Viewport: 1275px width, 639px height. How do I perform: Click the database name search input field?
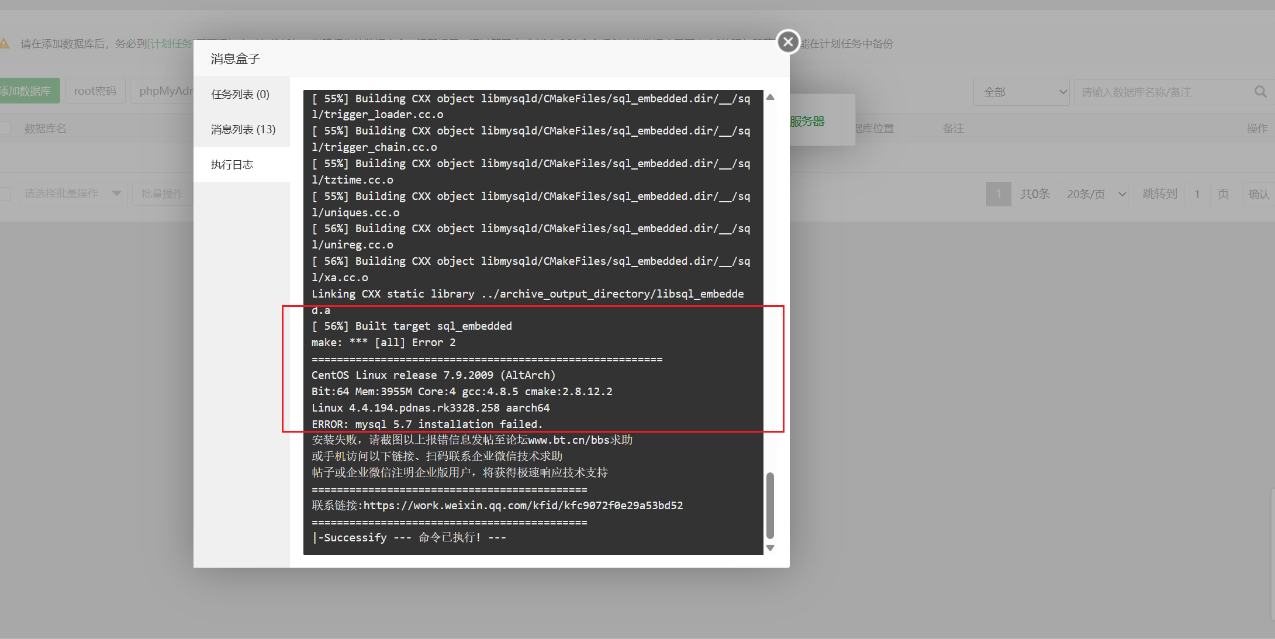click(x=1163, y=92)
